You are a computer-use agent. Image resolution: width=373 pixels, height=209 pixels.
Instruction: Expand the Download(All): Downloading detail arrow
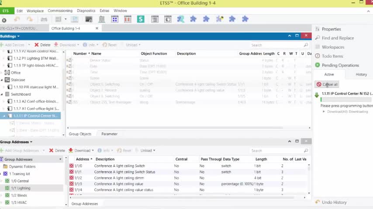[x=324, y=112]
